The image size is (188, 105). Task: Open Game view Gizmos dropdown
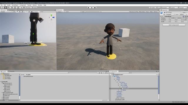[156, 12]
